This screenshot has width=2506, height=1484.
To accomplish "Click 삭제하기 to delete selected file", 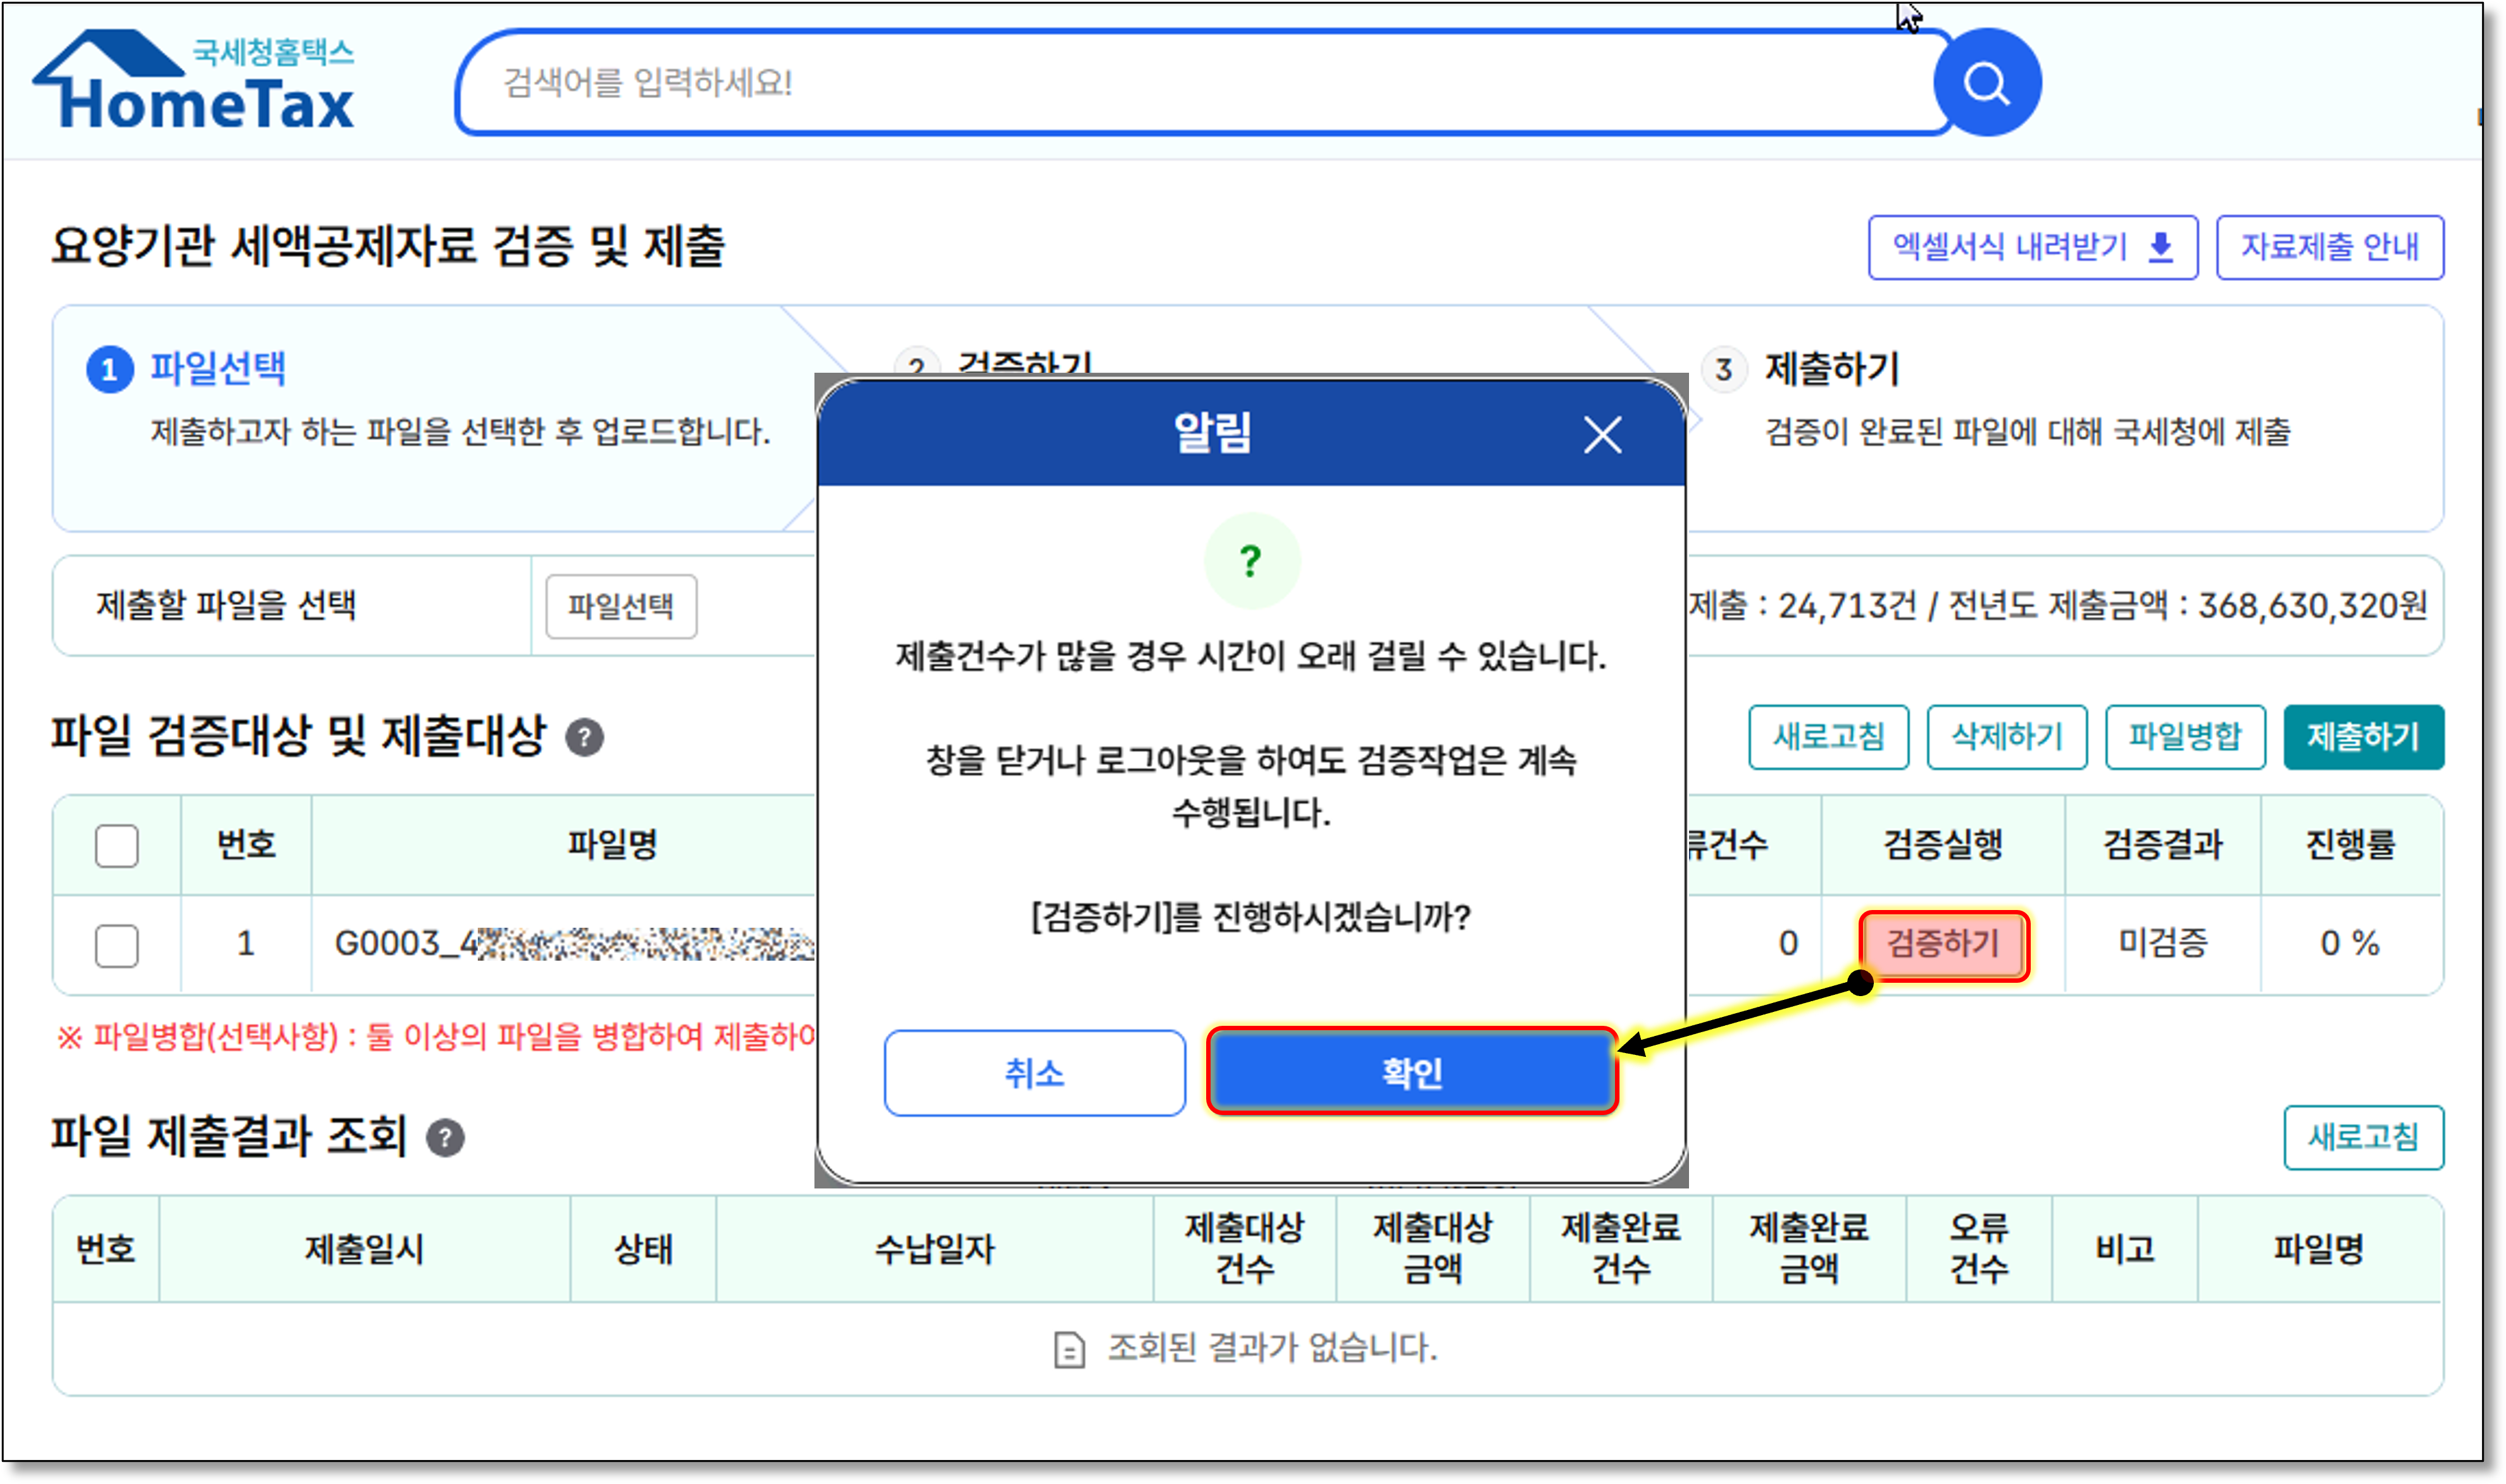I will (2006, 738).
